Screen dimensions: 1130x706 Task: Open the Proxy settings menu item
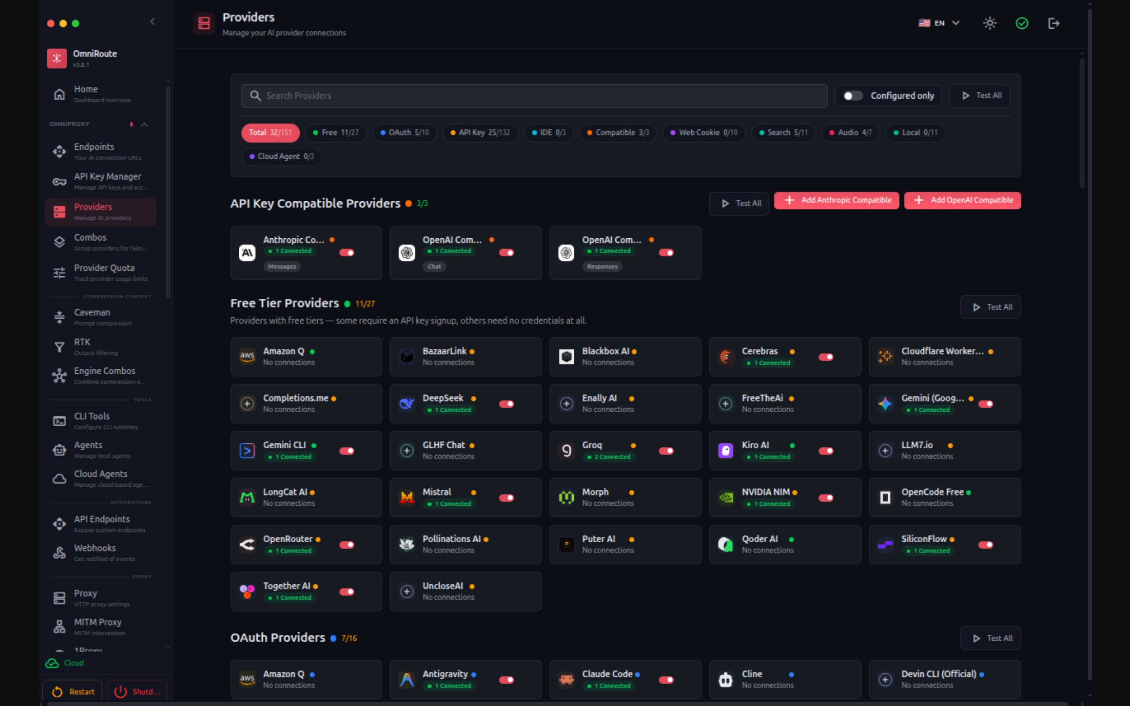pos(101,597)
